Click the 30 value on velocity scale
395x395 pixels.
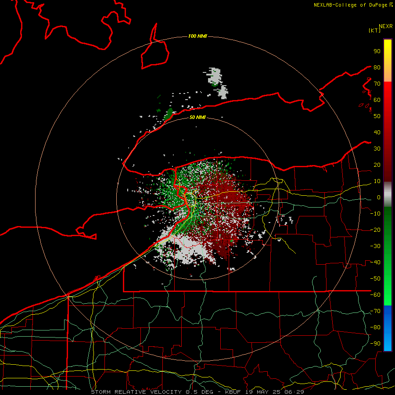(x=377, y=149)
